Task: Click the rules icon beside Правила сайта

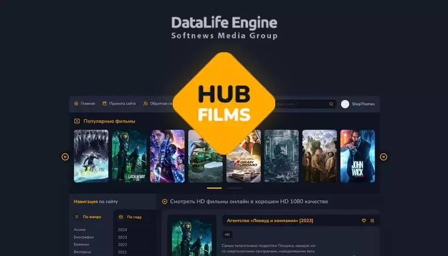Action: pyautogui.click(x=105, y=103)
